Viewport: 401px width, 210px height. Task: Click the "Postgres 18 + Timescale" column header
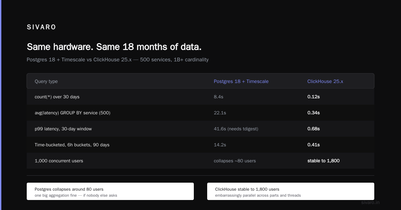pyautogui.click(x=241, y=81)
